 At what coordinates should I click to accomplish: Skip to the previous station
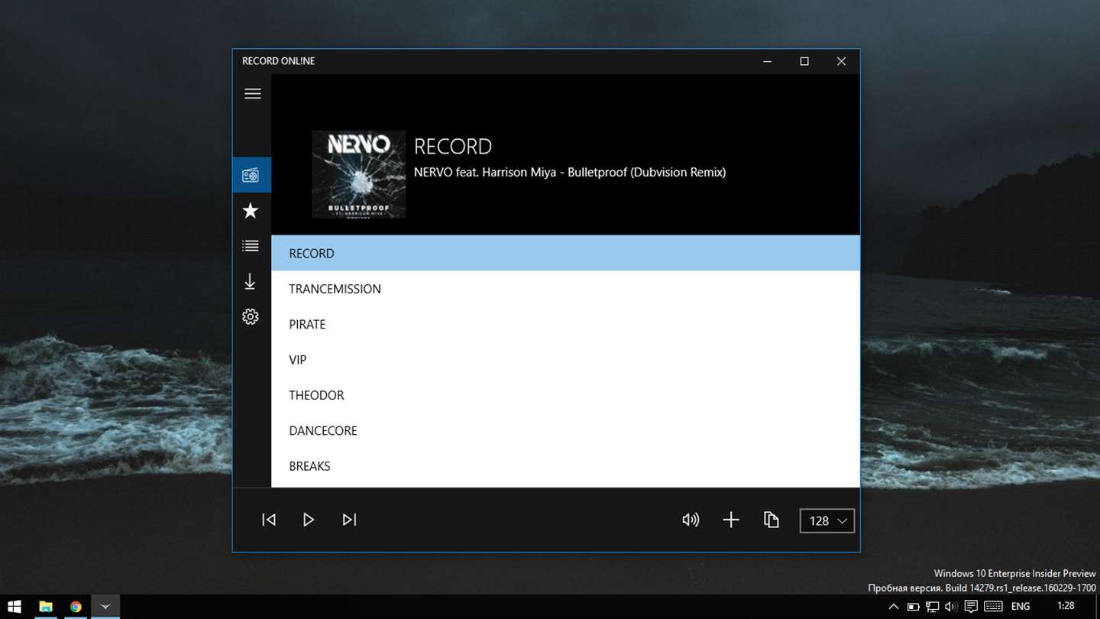click(269, 520)
